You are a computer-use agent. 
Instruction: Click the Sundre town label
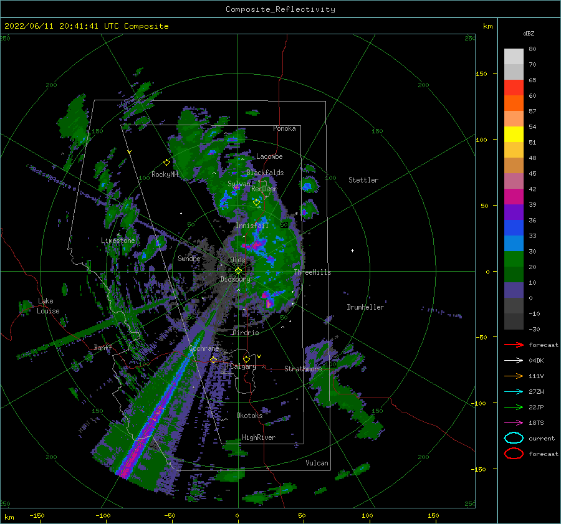click(189, 258)
